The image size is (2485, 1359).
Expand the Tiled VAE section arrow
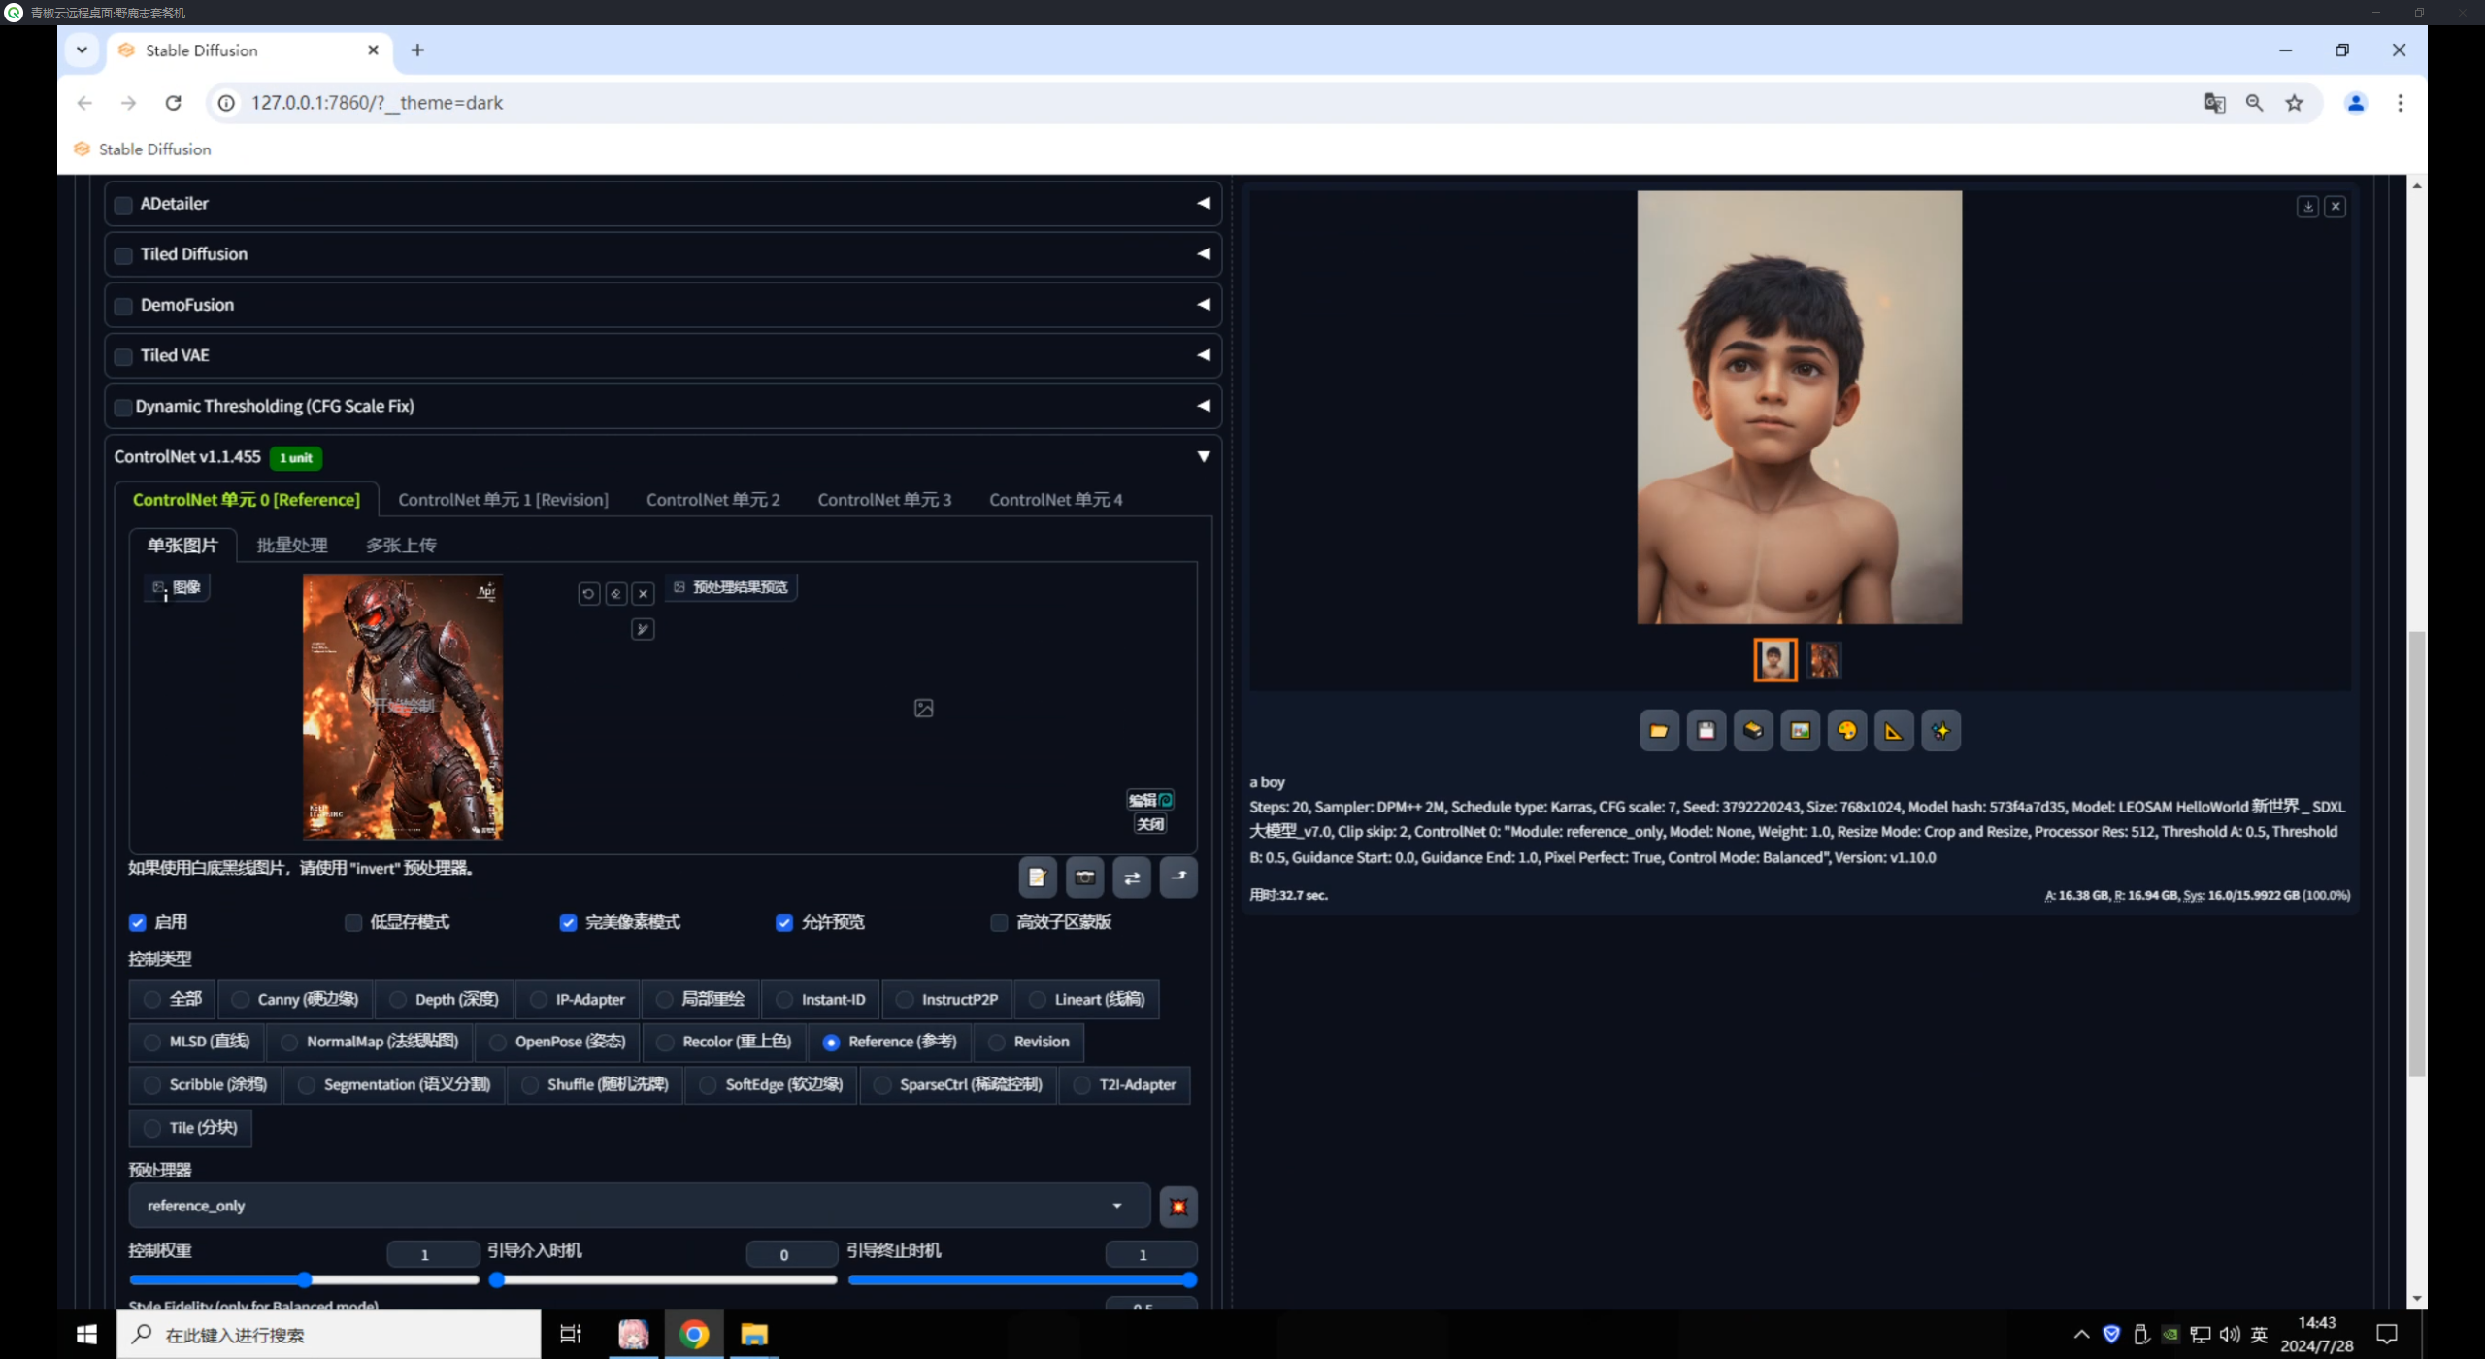pos(1204,355)
